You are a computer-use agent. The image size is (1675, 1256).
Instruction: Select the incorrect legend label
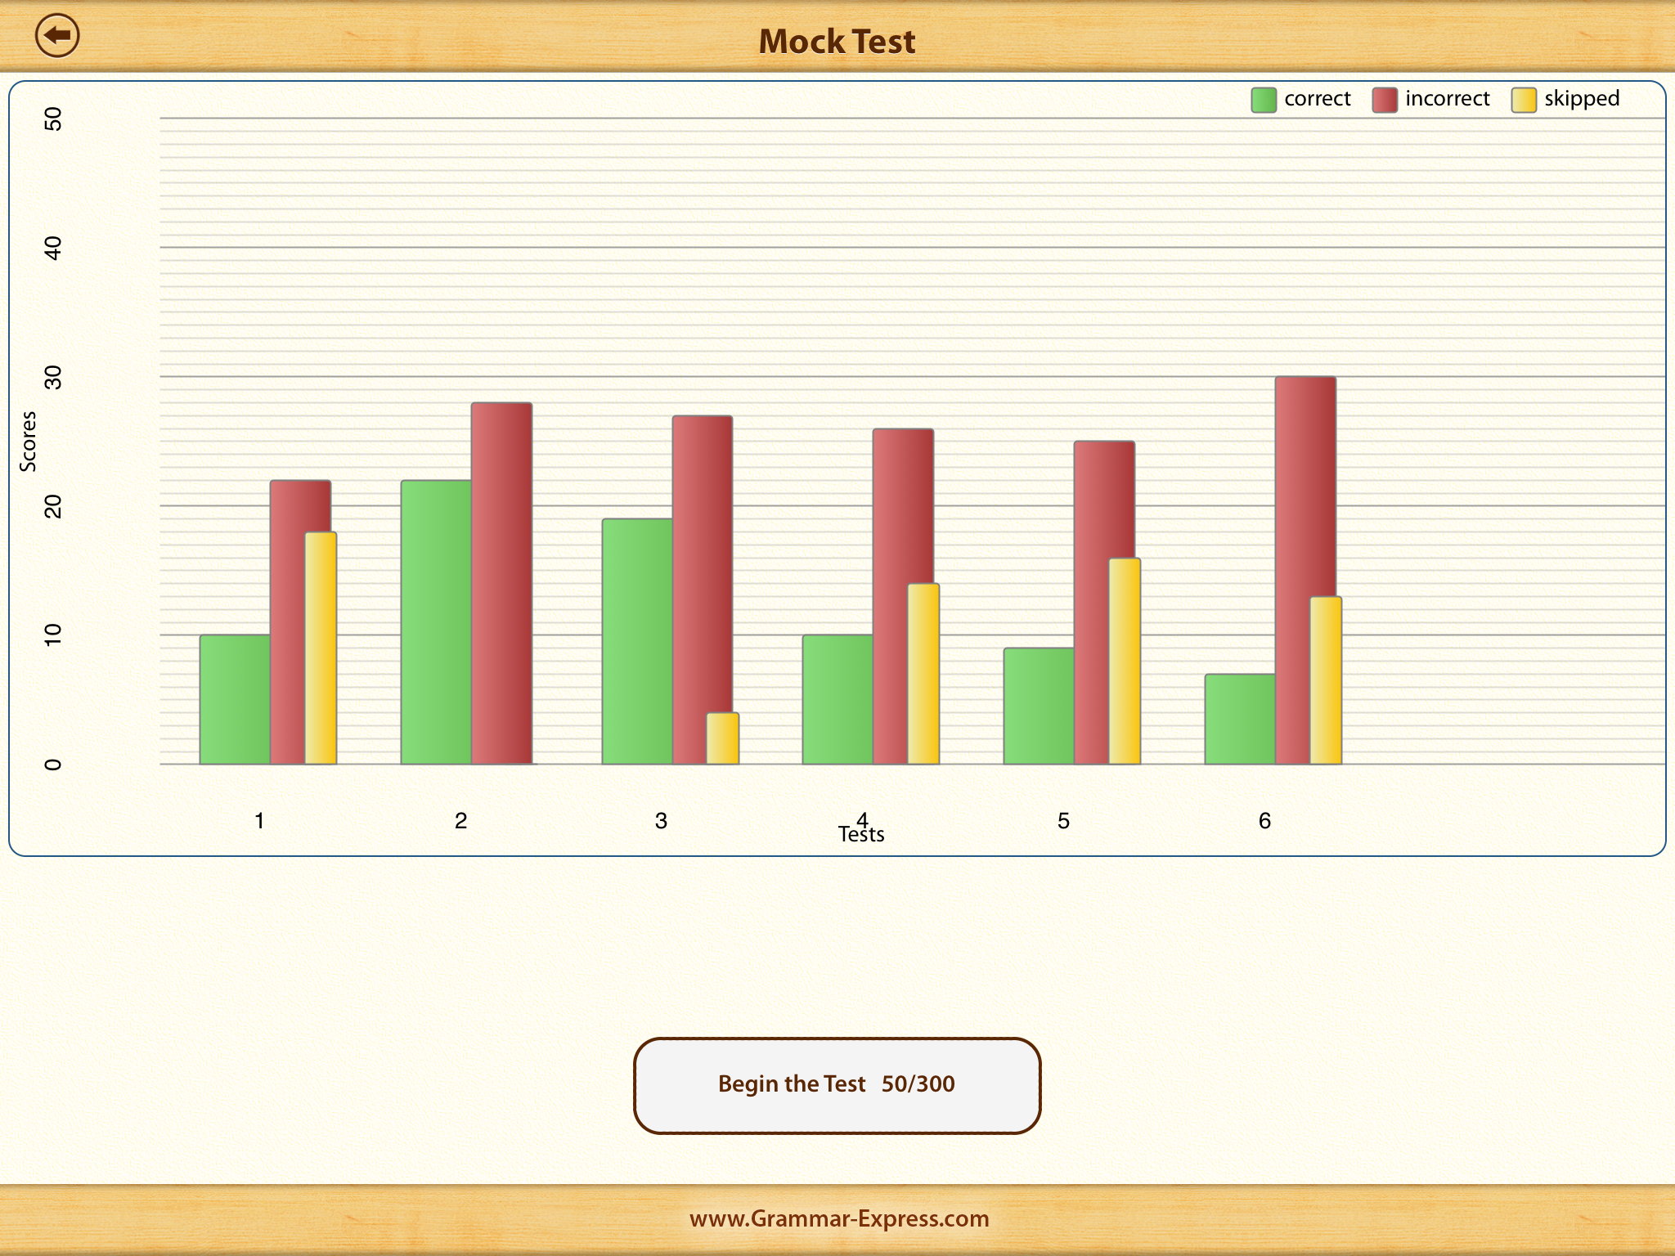(x=1447, y=99)
